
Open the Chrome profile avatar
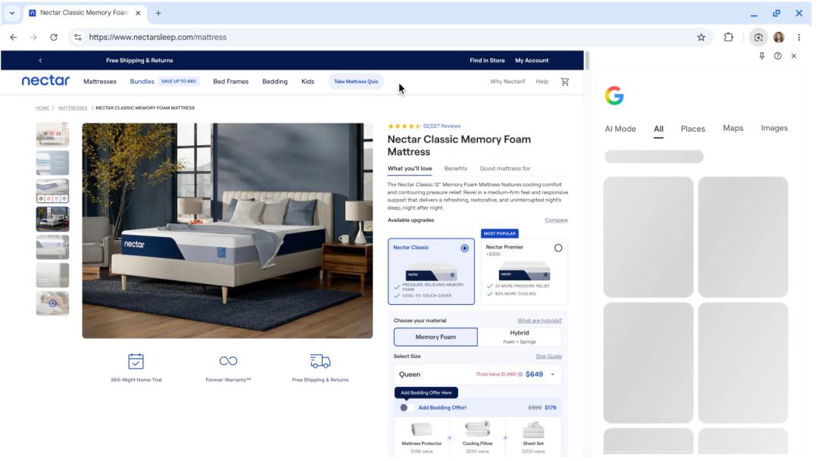pos(779,37)
